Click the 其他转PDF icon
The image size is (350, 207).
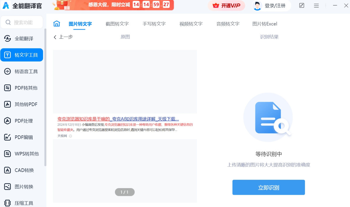(8, 104)
